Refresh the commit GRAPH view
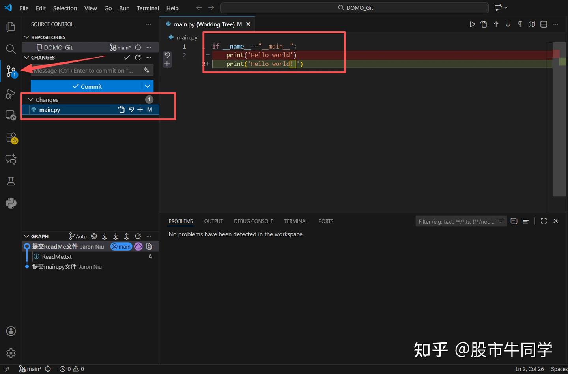This screenshot has height=374, width=568. (x=138, y=236)
